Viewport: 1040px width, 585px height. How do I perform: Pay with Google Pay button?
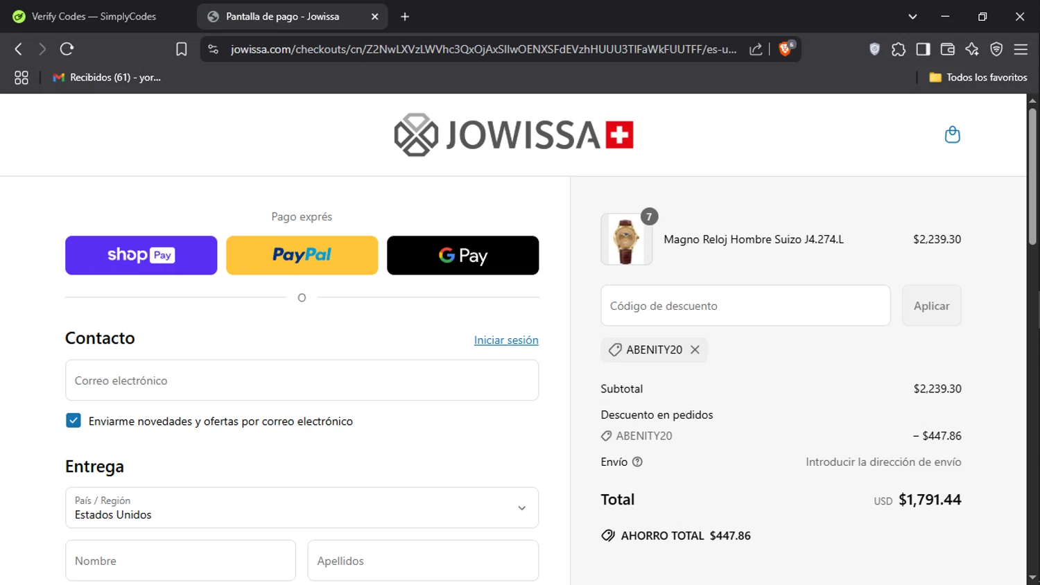point(462,255)
